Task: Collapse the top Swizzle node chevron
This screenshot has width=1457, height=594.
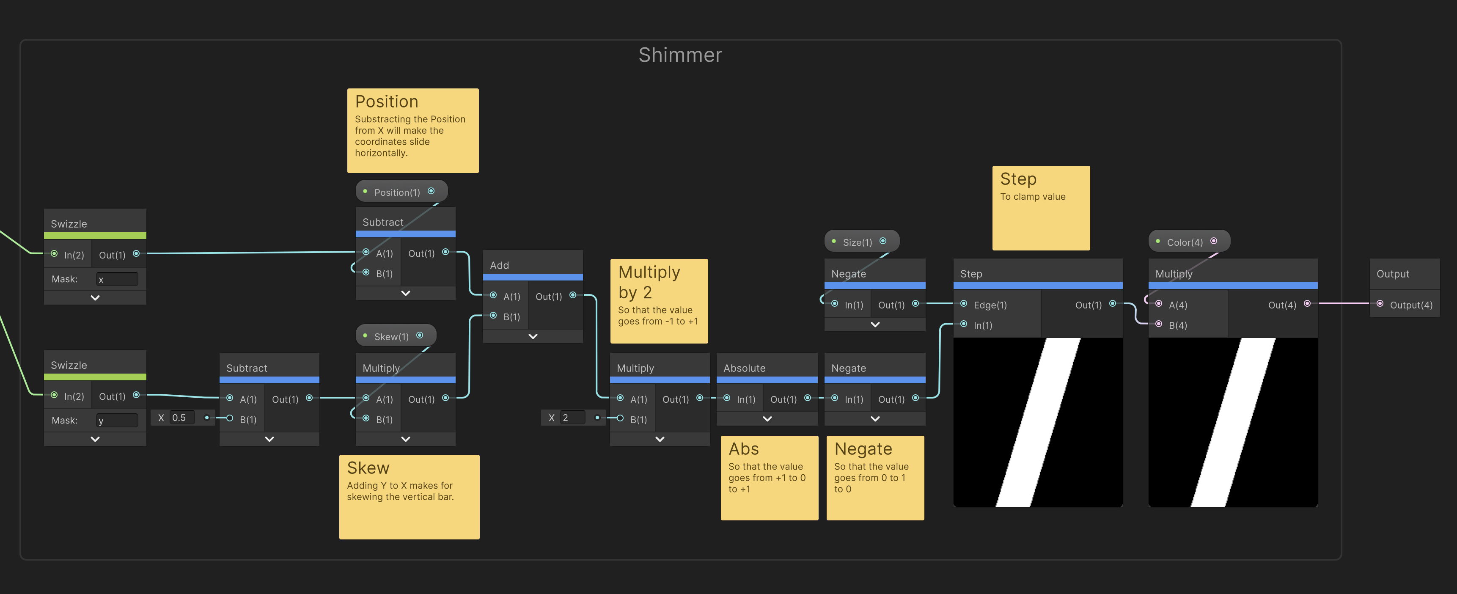Action: (95, 297)
